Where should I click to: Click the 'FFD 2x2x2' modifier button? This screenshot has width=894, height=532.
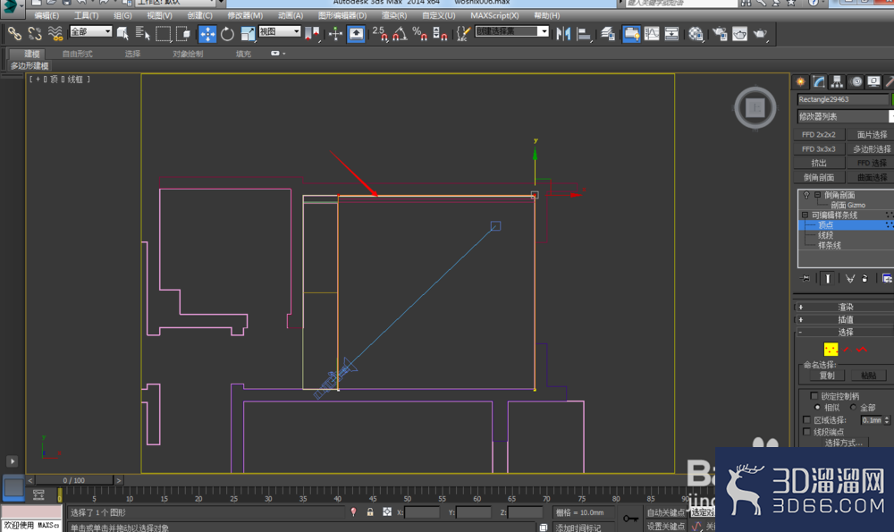click(x=819, y=135)
